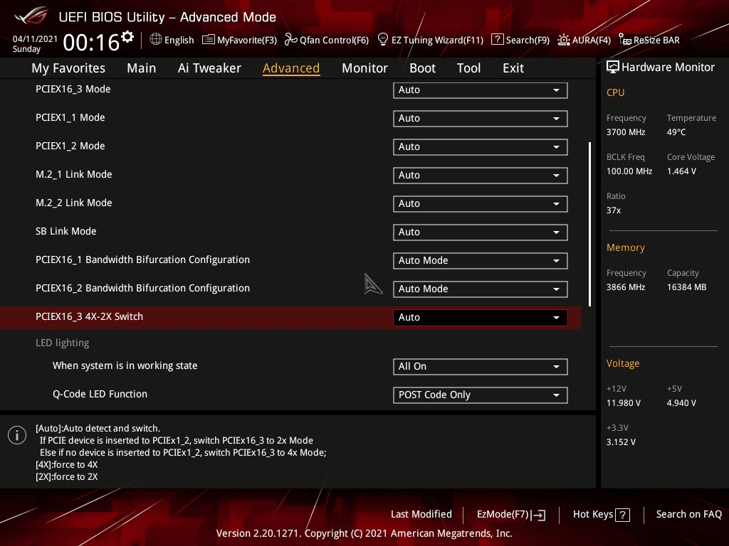This screenshot has width=729, height=546.
Task: Open PCIEX16_1 Bandwidth Bifurcation dropdown
Action: [481, 260]
